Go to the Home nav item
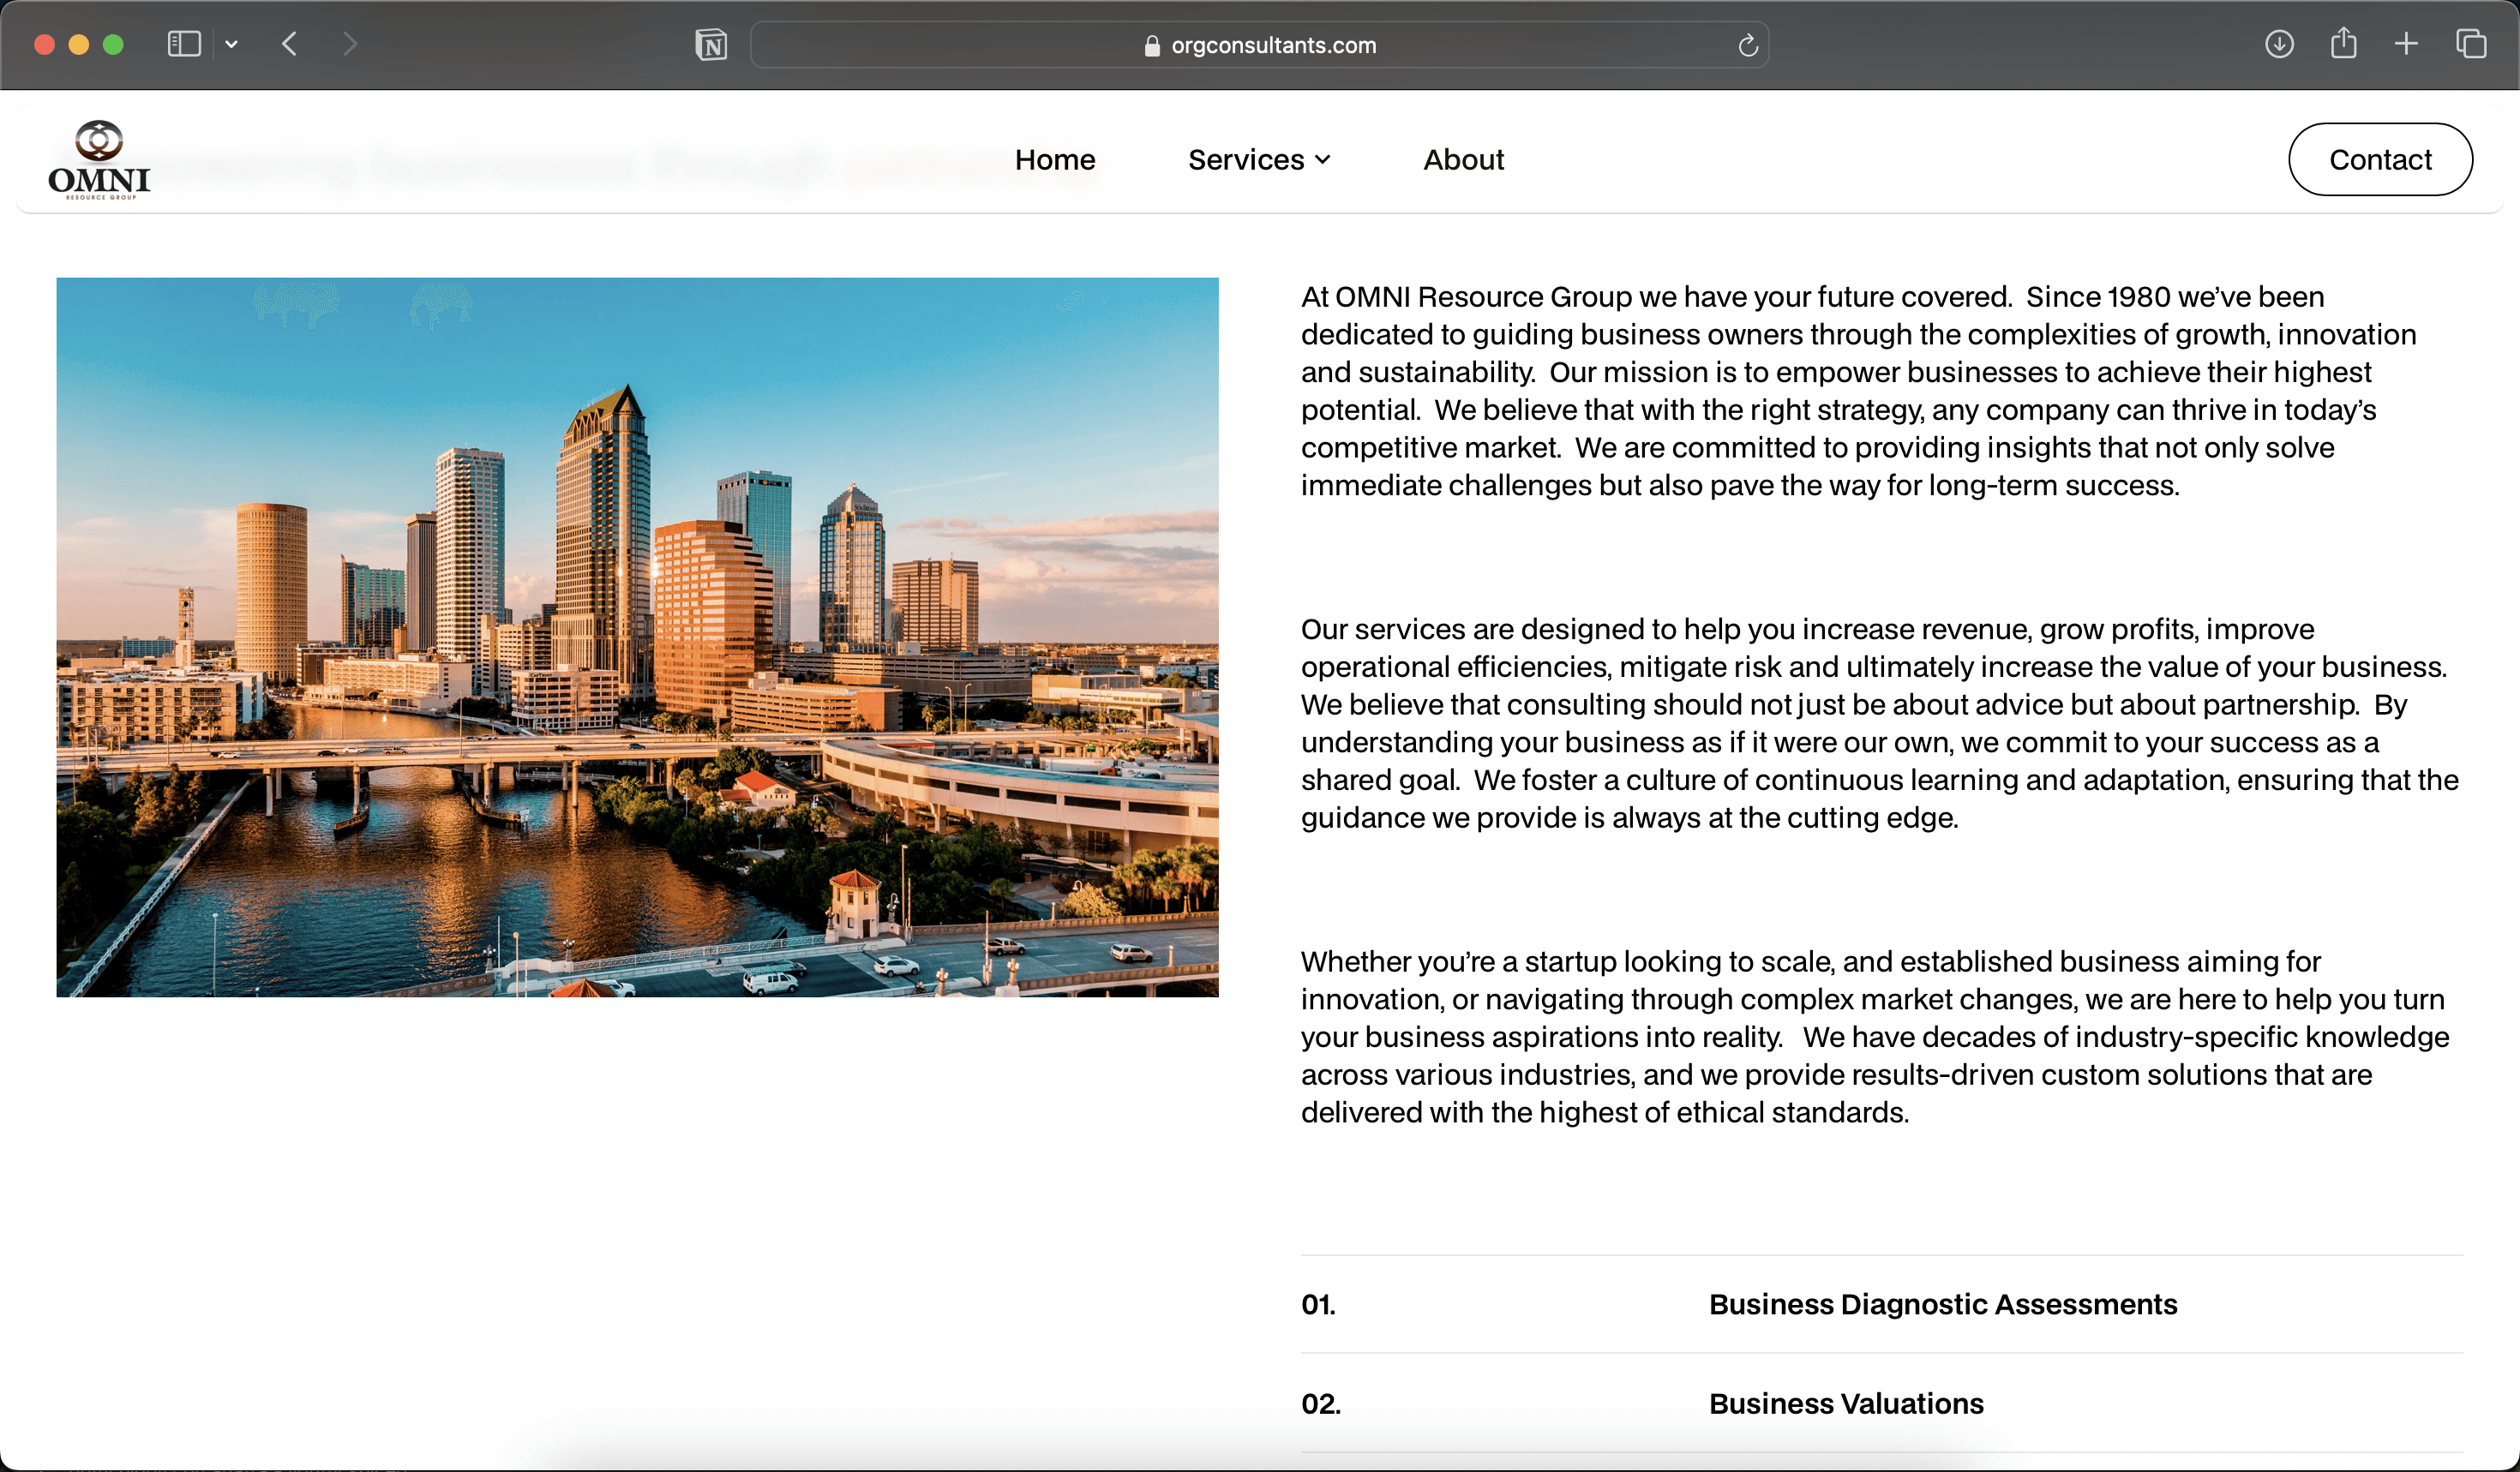The width and height of the screenshot is (2520, 1472). pyautogui.click(x=1055, y=160)
